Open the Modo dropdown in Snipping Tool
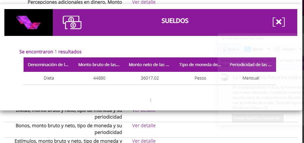Screen dimensions: 304x143 (255, 49)
